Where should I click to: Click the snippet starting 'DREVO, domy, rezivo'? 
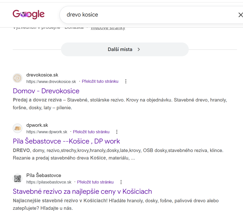click(x=118, y=154)
